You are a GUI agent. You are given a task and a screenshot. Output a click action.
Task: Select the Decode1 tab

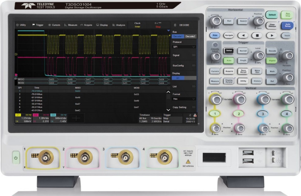(x=178, y=36)
